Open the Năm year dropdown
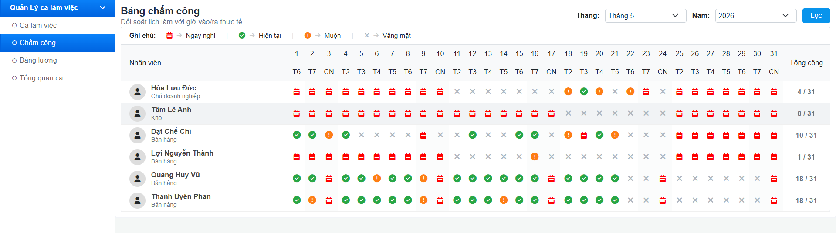The width and height of the screenshot is (836, 233). pos(756,16)
